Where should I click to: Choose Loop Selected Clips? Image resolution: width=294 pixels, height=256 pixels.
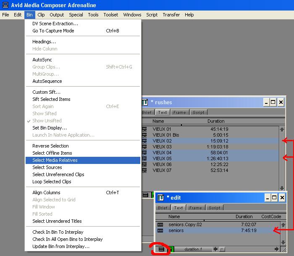click(83, 182)
